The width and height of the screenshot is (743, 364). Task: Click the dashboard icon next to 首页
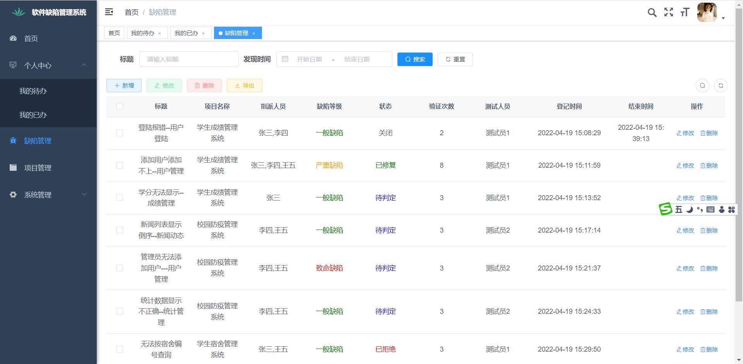13,38
